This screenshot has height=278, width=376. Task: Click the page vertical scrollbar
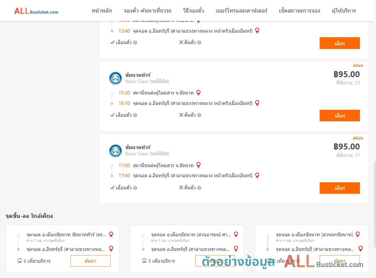point(375,204)
